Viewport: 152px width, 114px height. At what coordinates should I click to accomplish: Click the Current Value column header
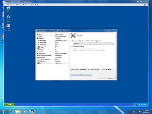click(62, 34)
